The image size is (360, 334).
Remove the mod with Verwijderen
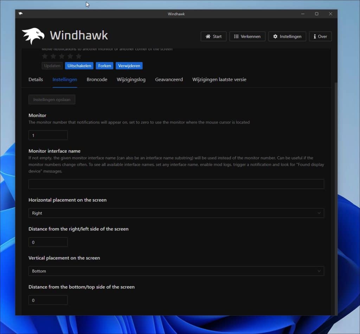(129, 66)
